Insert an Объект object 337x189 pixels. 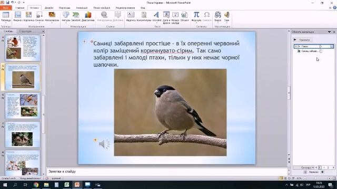tap(184, 15)
